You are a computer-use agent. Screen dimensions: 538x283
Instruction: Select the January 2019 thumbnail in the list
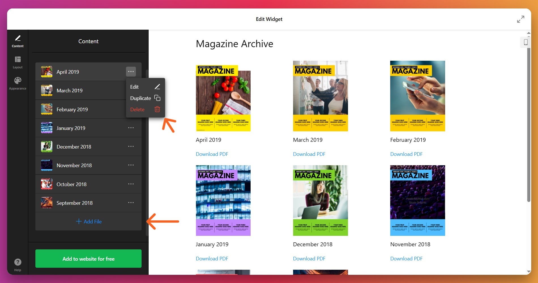point(46,127)
